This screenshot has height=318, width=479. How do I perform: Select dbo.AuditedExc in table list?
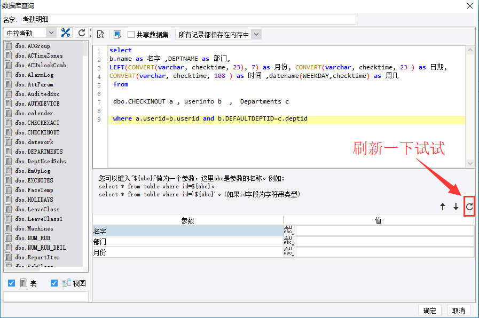[x=37, y=94]
